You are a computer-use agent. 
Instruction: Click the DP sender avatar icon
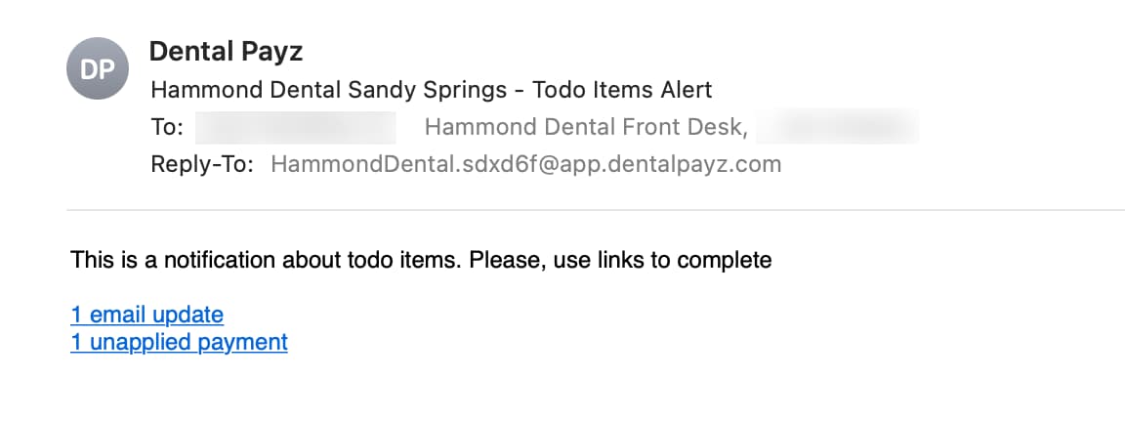click(x=98, y=68)
